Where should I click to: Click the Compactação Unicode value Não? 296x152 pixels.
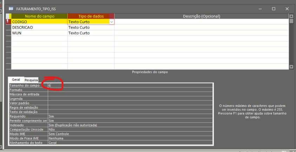130,129
